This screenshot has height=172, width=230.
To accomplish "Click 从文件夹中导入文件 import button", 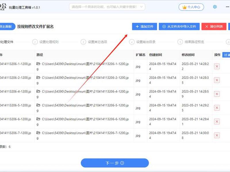I will coord(179,26).
